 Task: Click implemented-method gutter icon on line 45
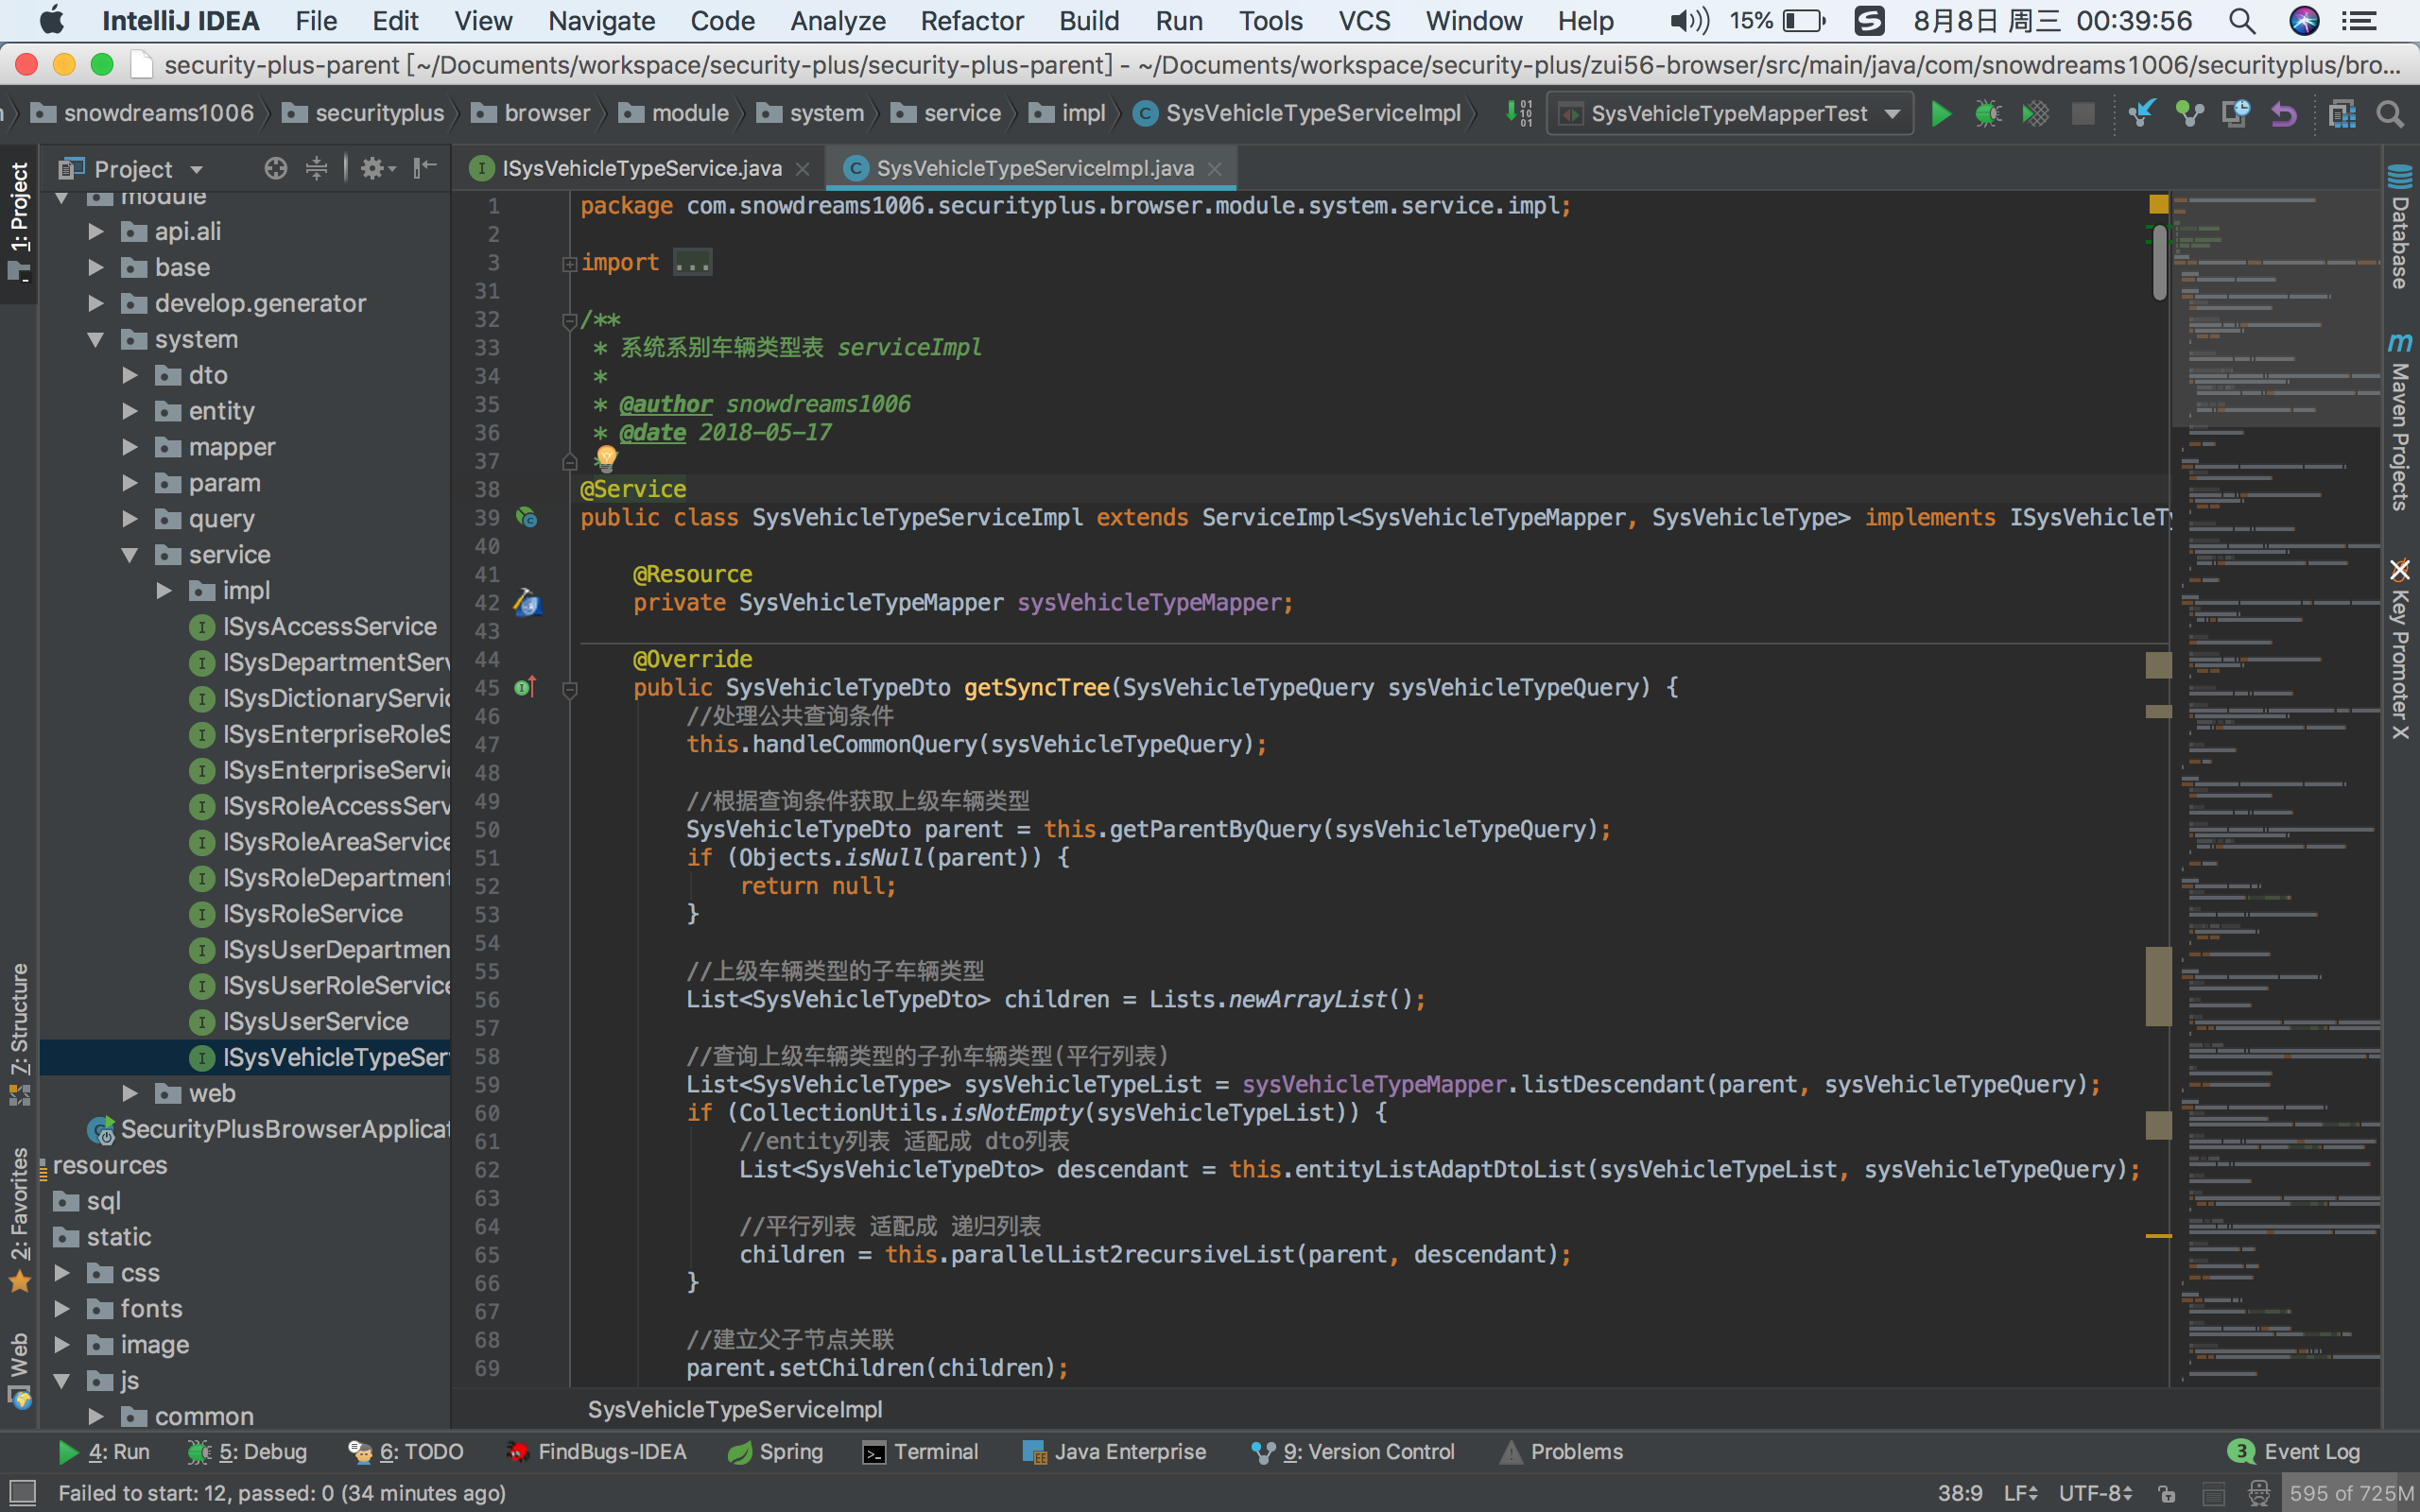coord(525,687)
